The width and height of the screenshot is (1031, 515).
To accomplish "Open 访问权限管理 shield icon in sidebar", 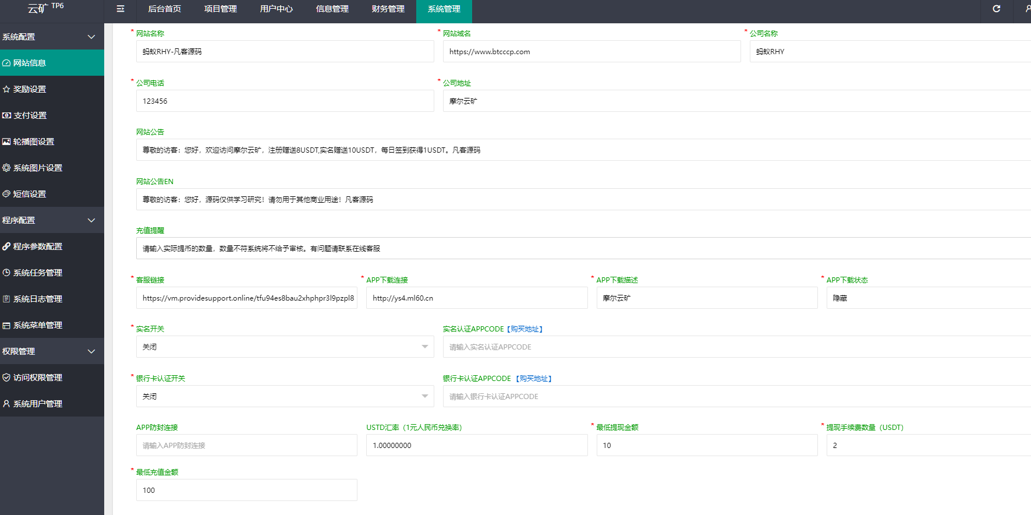I will pos(6,378).
